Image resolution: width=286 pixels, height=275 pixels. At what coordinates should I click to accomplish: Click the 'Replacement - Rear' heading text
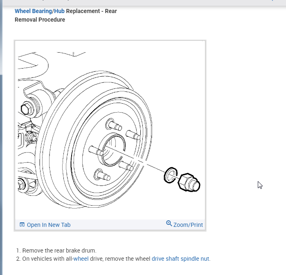[x=91, y=11]
